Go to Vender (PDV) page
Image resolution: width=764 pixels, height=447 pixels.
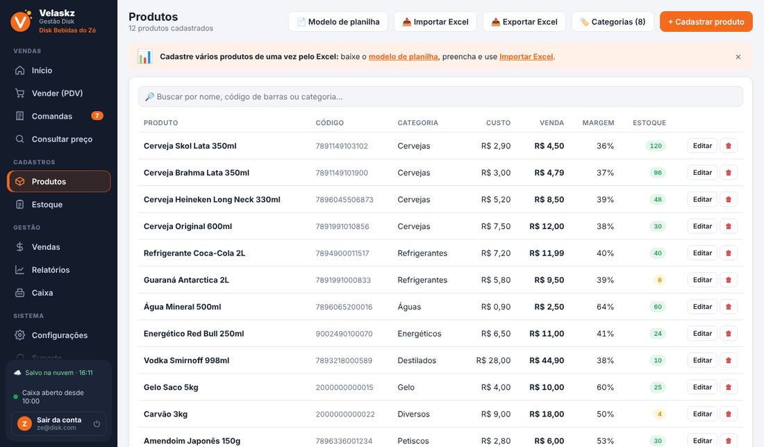(59, 93)
